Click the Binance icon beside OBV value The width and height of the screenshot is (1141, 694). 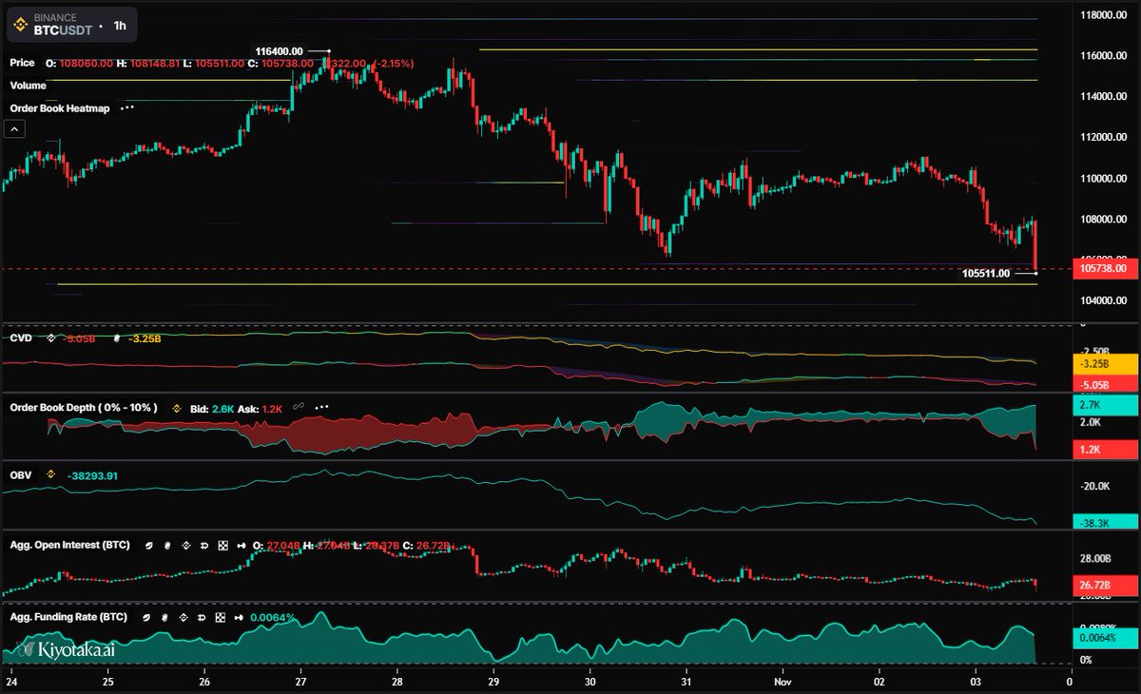(x=50, y=473)
